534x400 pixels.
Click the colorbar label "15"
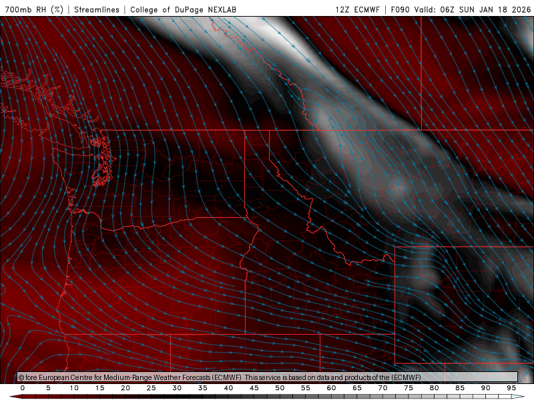click(99, 388)
